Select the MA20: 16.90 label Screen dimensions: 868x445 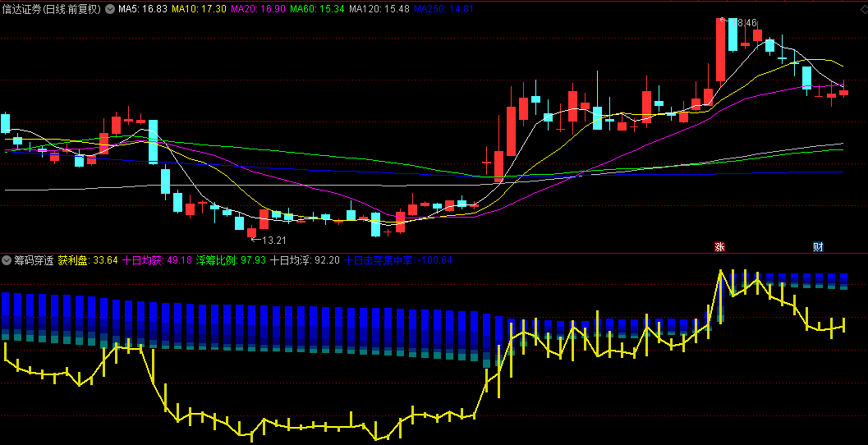(x=258, y=9)
